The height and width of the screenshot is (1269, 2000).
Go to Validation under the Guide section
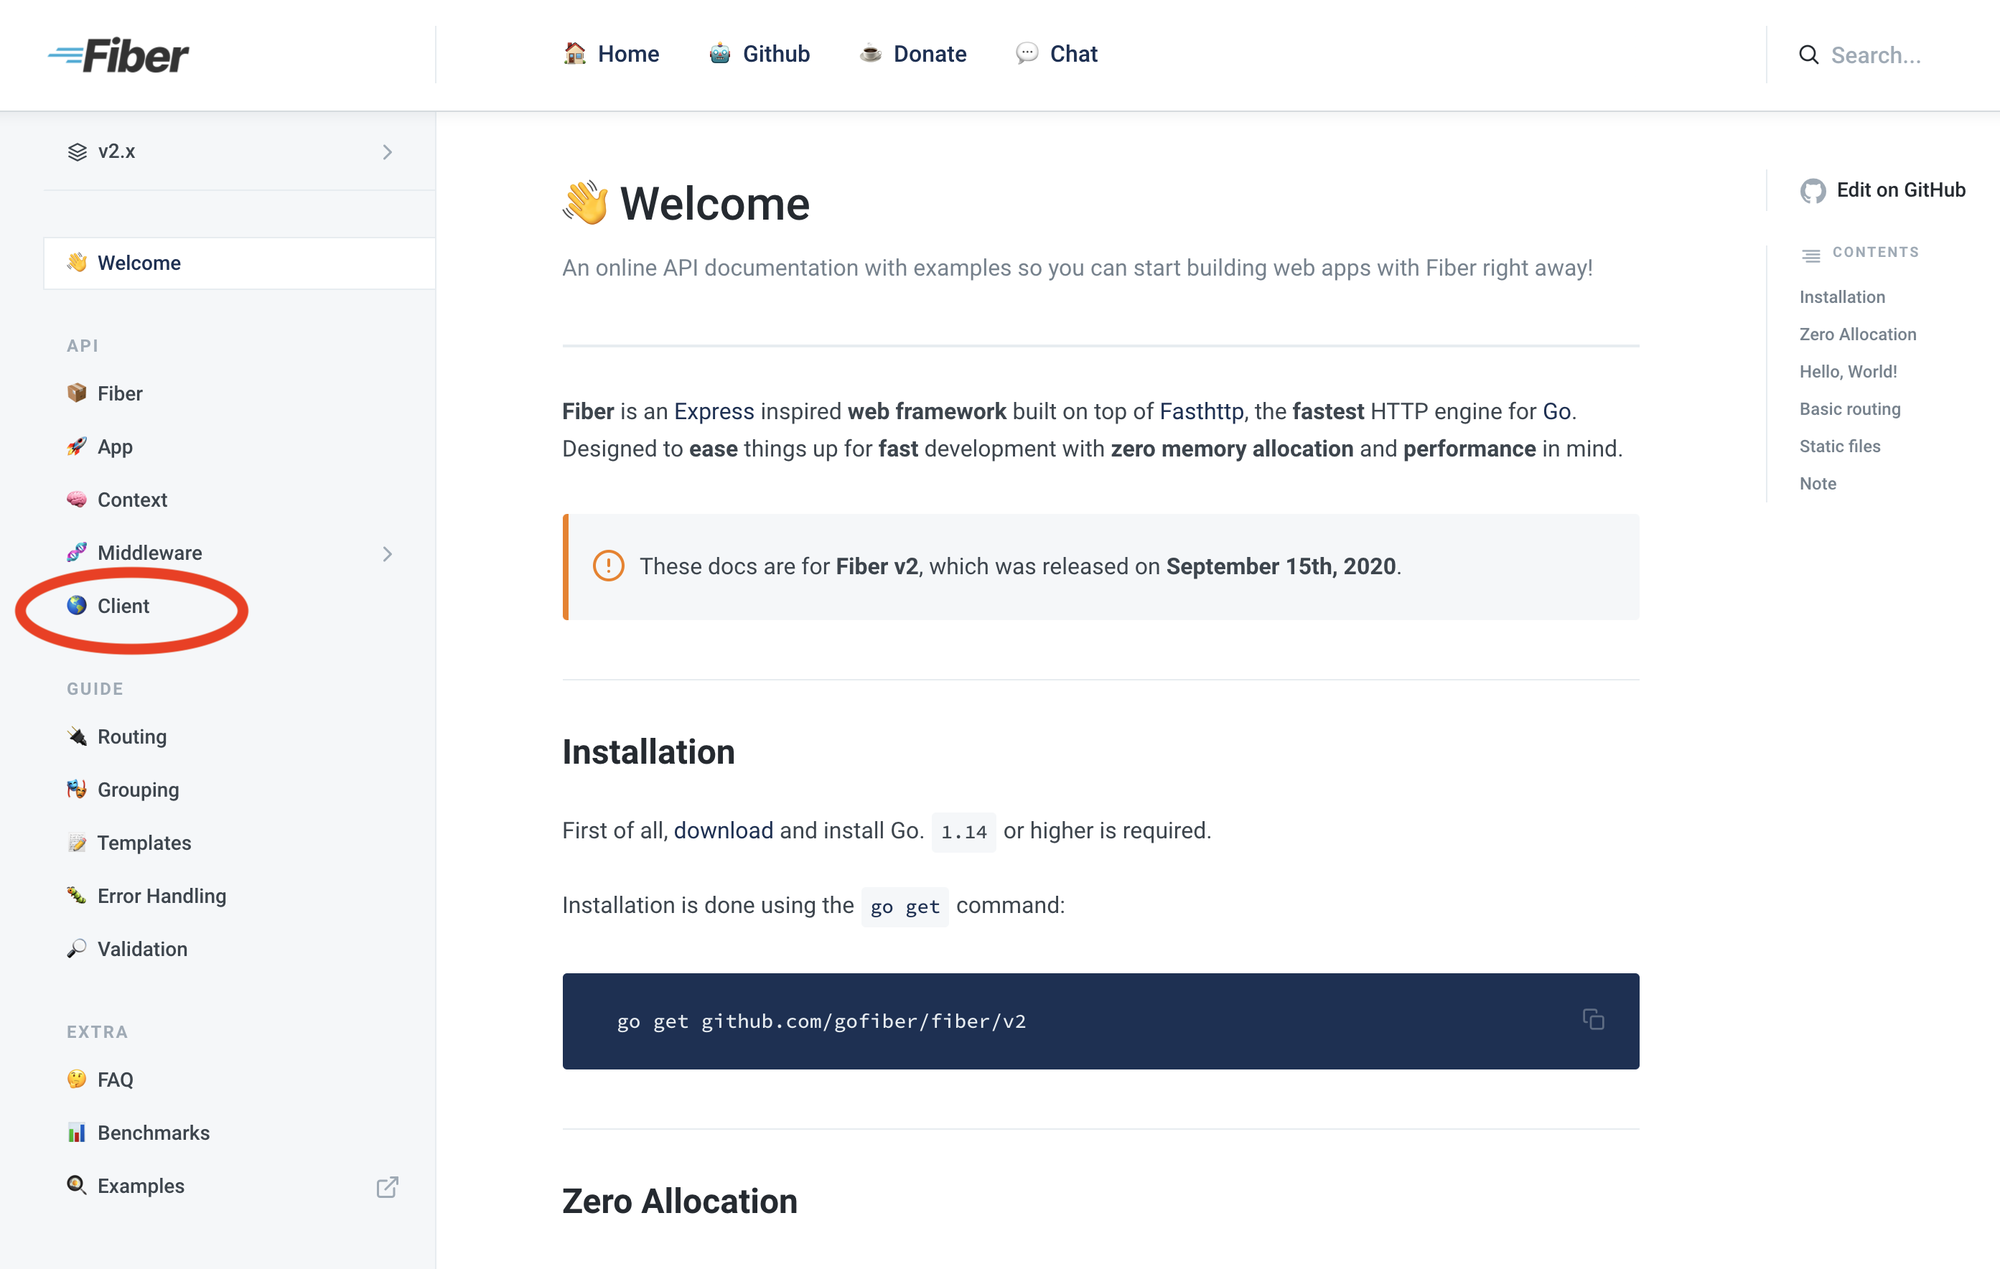click(142, 948)
